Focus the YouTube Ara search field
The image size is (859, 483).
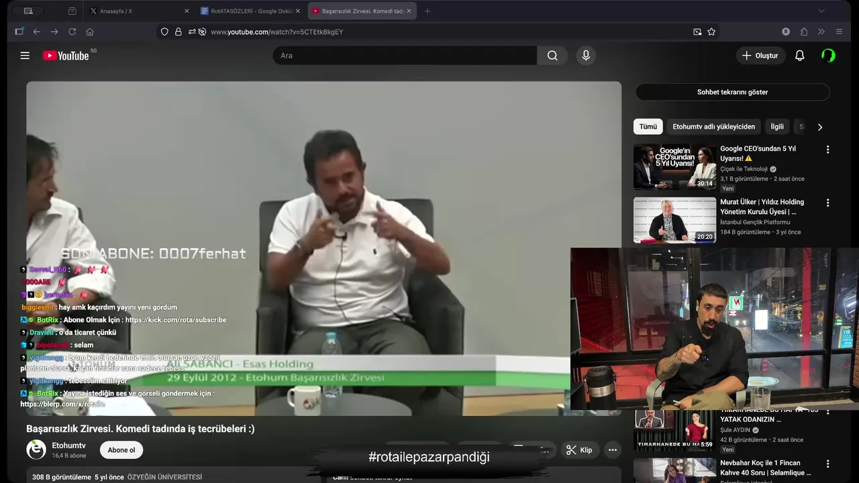click(x=405, y=56)
